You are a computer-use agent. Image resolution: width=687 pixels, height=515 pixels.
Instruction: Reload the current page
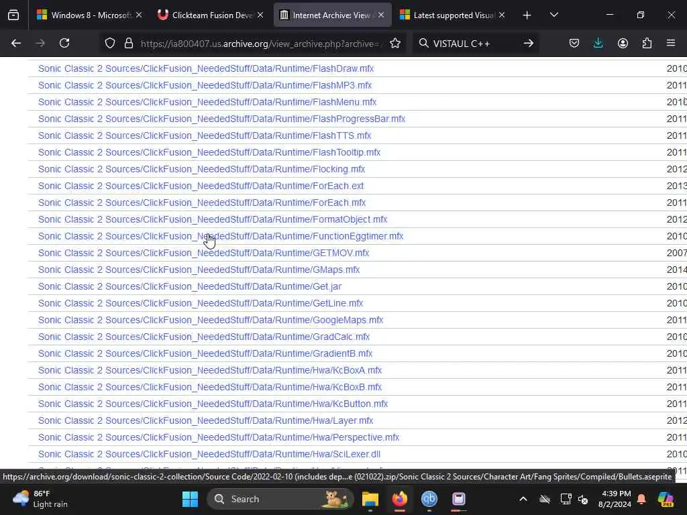click(64, 44)
